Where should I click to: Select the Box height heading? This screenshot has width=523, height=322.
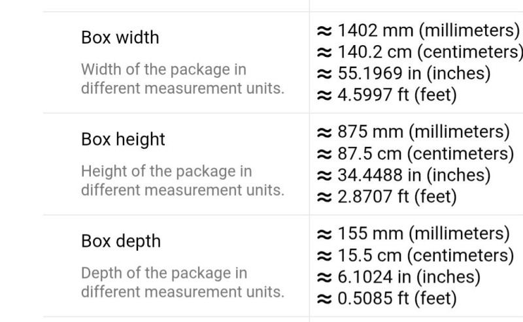point(123,139)
